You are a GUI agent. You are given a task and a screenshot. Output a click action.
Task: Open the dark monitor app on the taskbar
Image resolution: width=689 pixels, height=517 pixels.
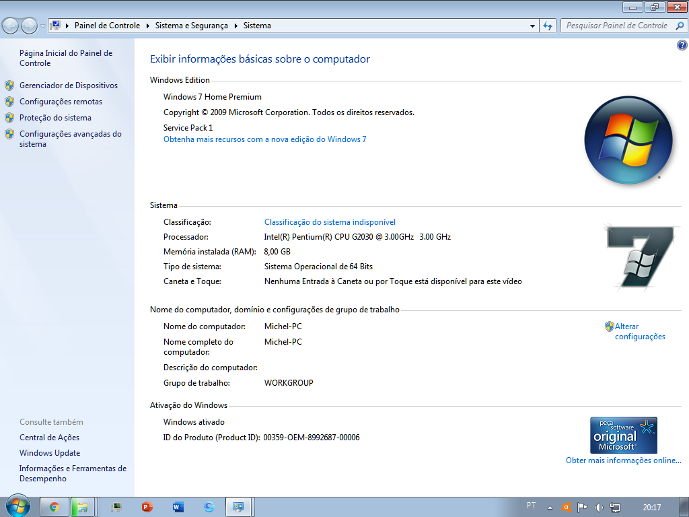click(x=116, y=507)
